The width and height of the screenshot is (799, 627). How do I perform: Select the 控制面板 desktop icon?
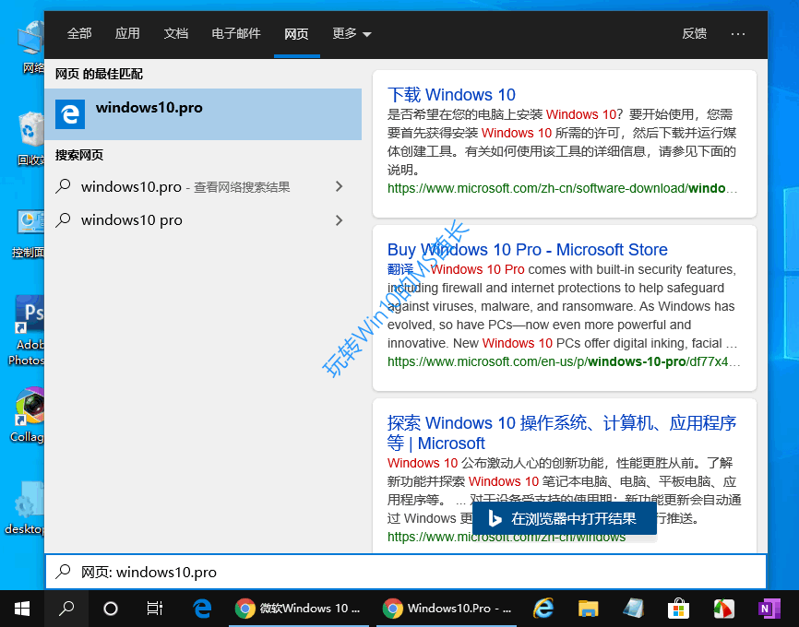click(30, 233)
